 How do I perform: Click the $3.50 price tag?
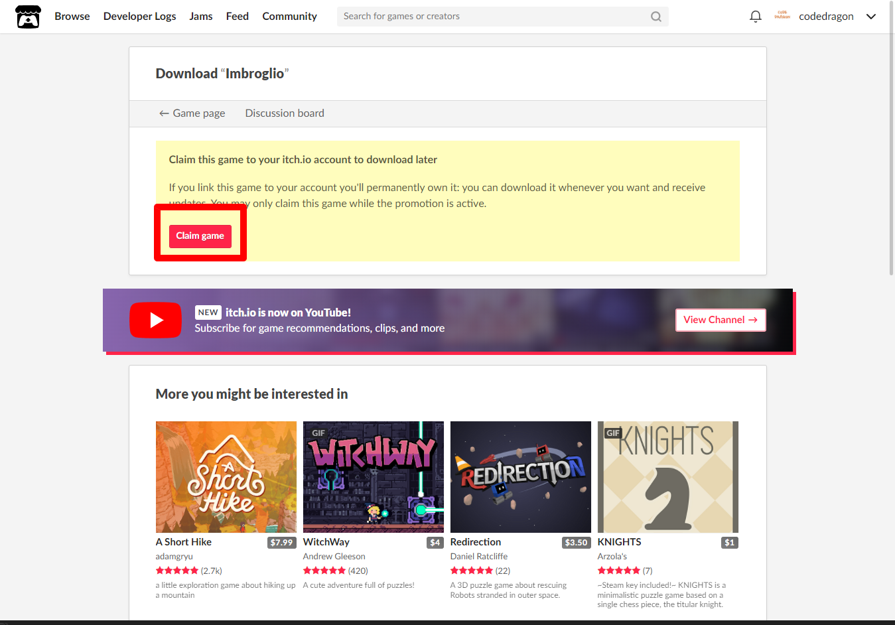[x=577, y=543]
